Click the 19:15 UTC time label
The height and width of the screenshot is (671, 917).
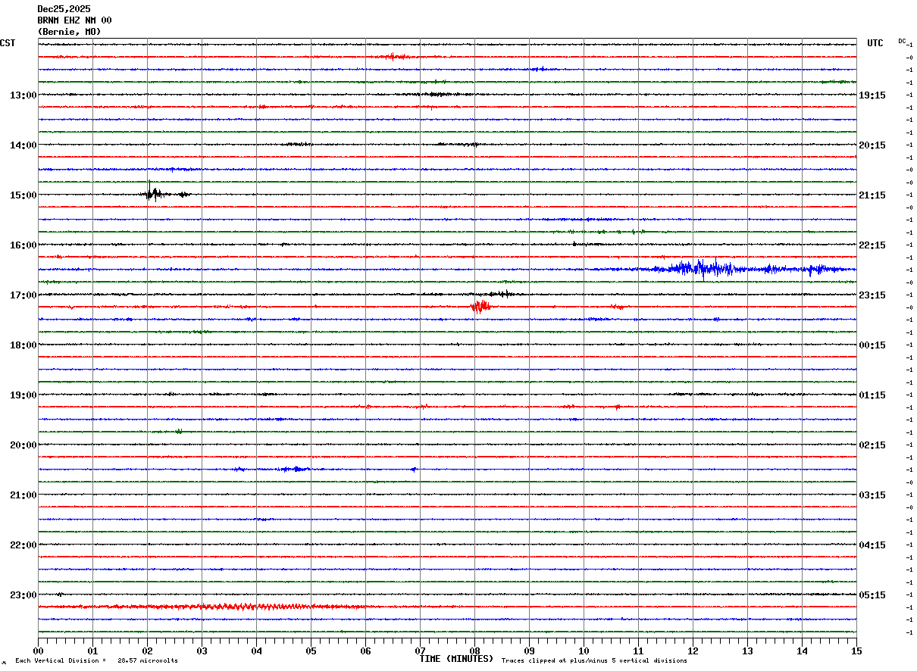(x=872, y=95)
